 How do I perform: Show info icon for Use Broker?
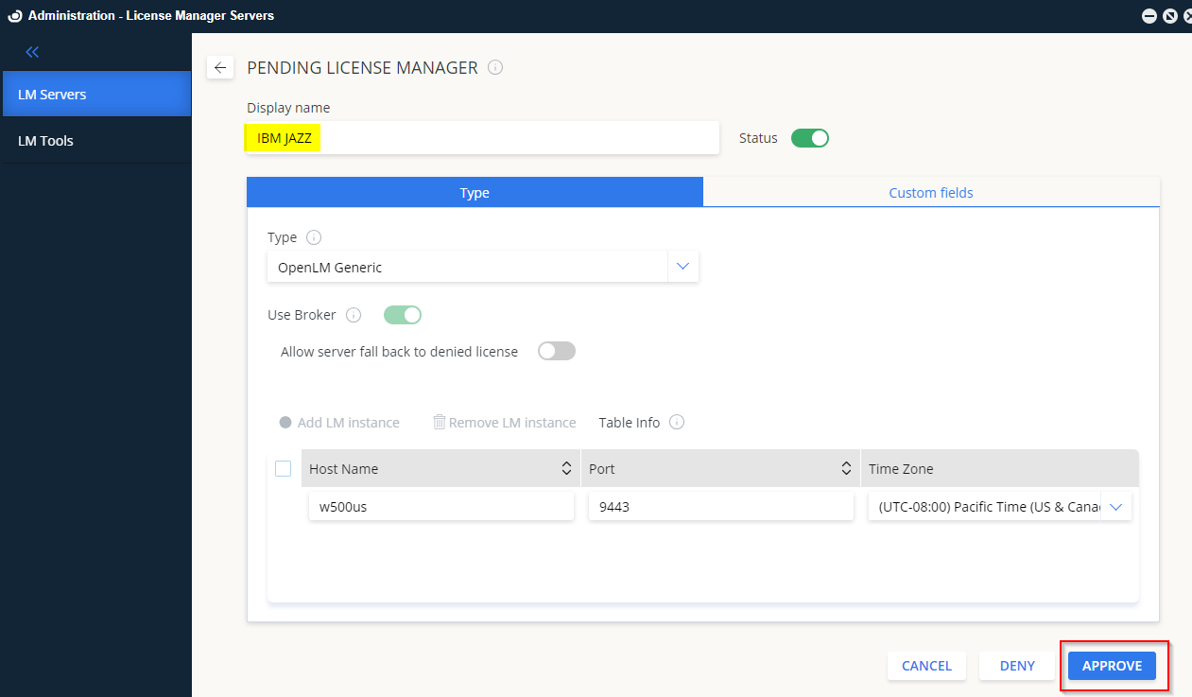coord(354,315)
